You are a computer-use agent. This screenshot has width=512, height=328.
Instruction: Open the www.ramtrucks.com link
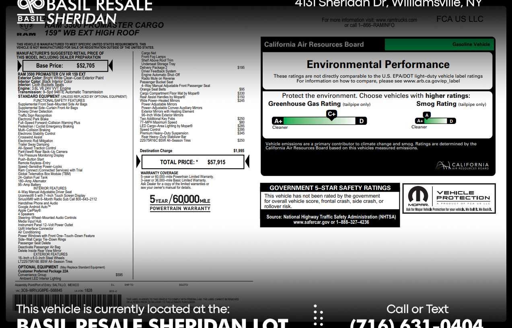(x=396, y=20)
